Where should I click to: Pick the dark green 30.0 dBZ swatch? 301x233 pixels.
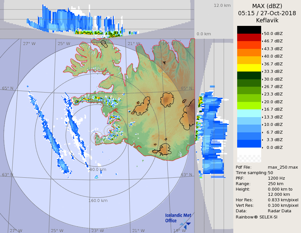point(249,75)
